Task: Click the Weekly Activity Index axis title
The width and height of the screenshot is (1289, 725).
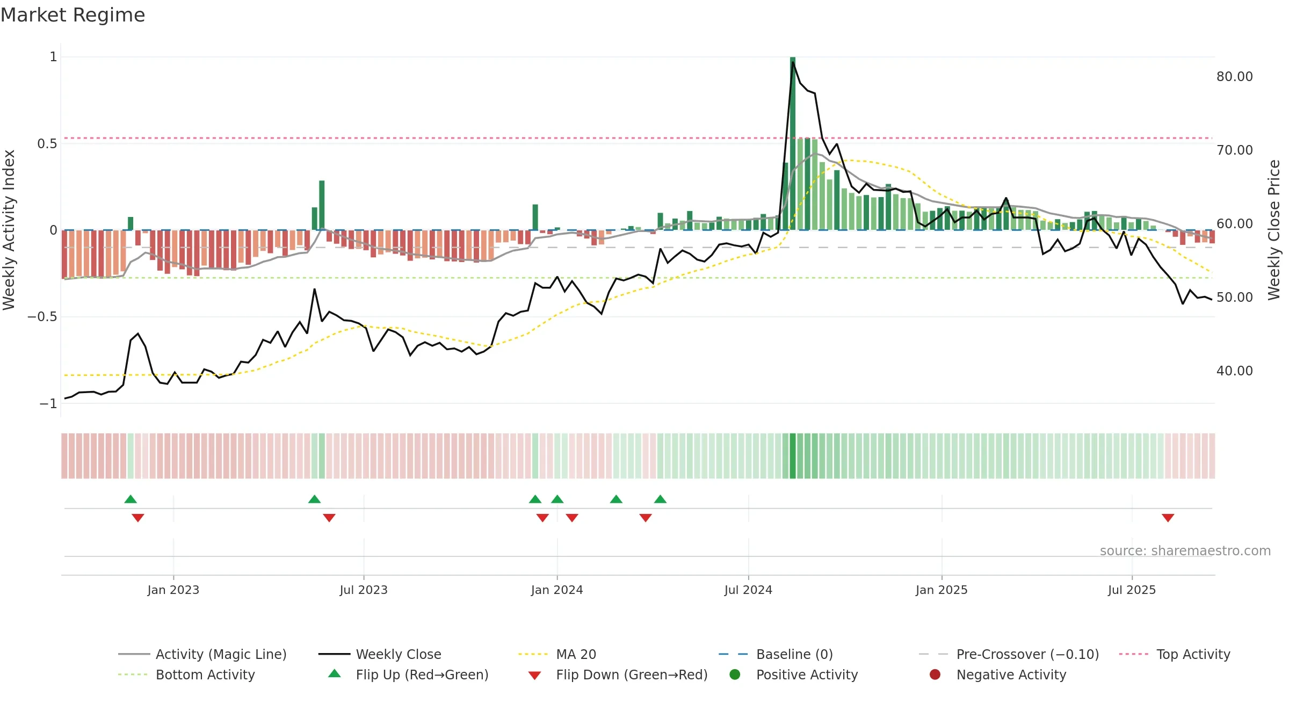Action: tap(9, 230)
